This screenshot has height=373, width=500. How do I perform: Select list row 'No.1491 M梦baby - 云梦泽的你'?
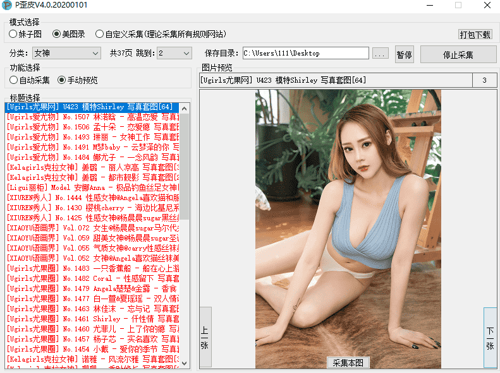pos(92,147)
